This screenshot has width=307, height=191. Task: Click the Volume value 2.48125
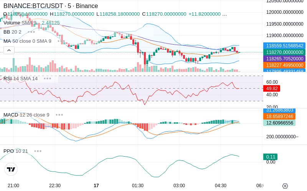click(51, 23)
